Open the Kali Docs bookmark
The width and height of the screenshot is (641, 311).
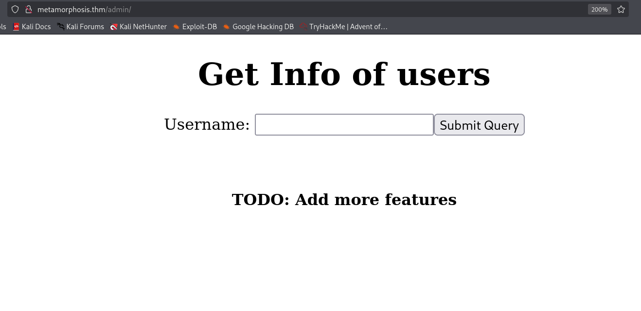coord(36,27)
